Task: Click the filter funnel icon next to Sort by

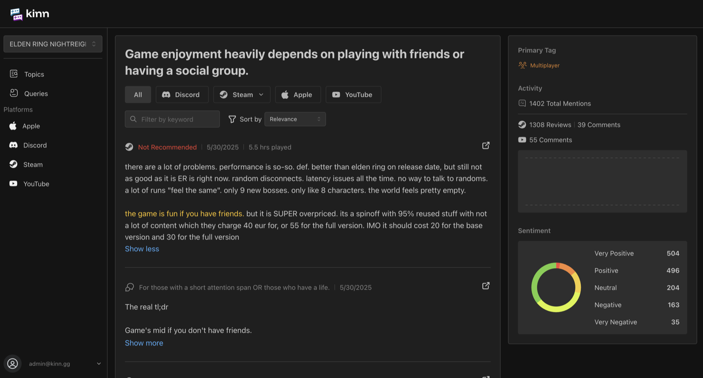Action: (x=232, y=119)
